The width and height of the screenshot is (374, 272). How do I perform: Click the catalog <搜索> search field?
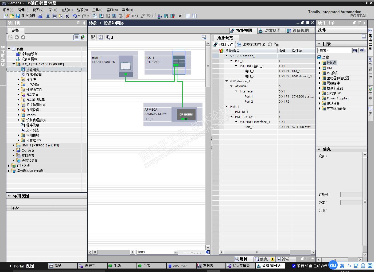point(334,50)
